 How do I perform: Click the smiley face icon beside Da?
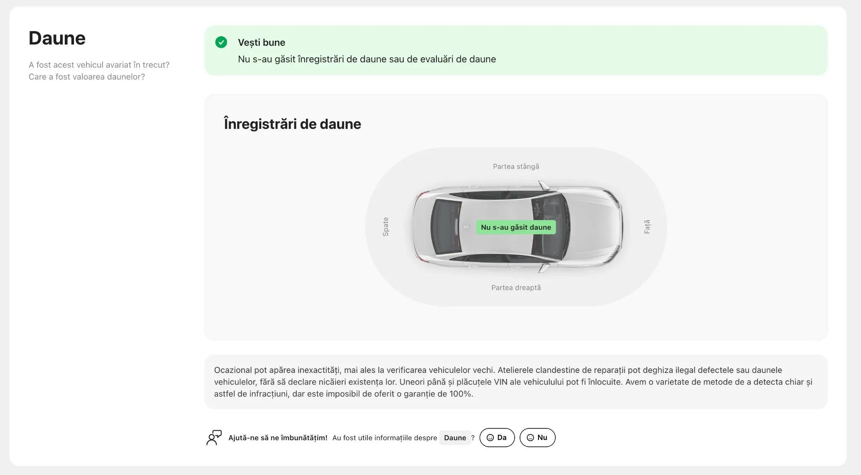(x=490, y=438)
